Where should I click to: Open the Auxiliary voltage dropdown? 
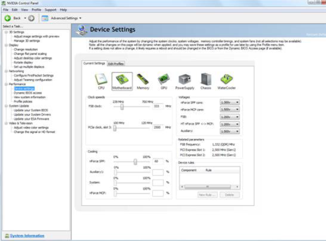coord(229,131)
